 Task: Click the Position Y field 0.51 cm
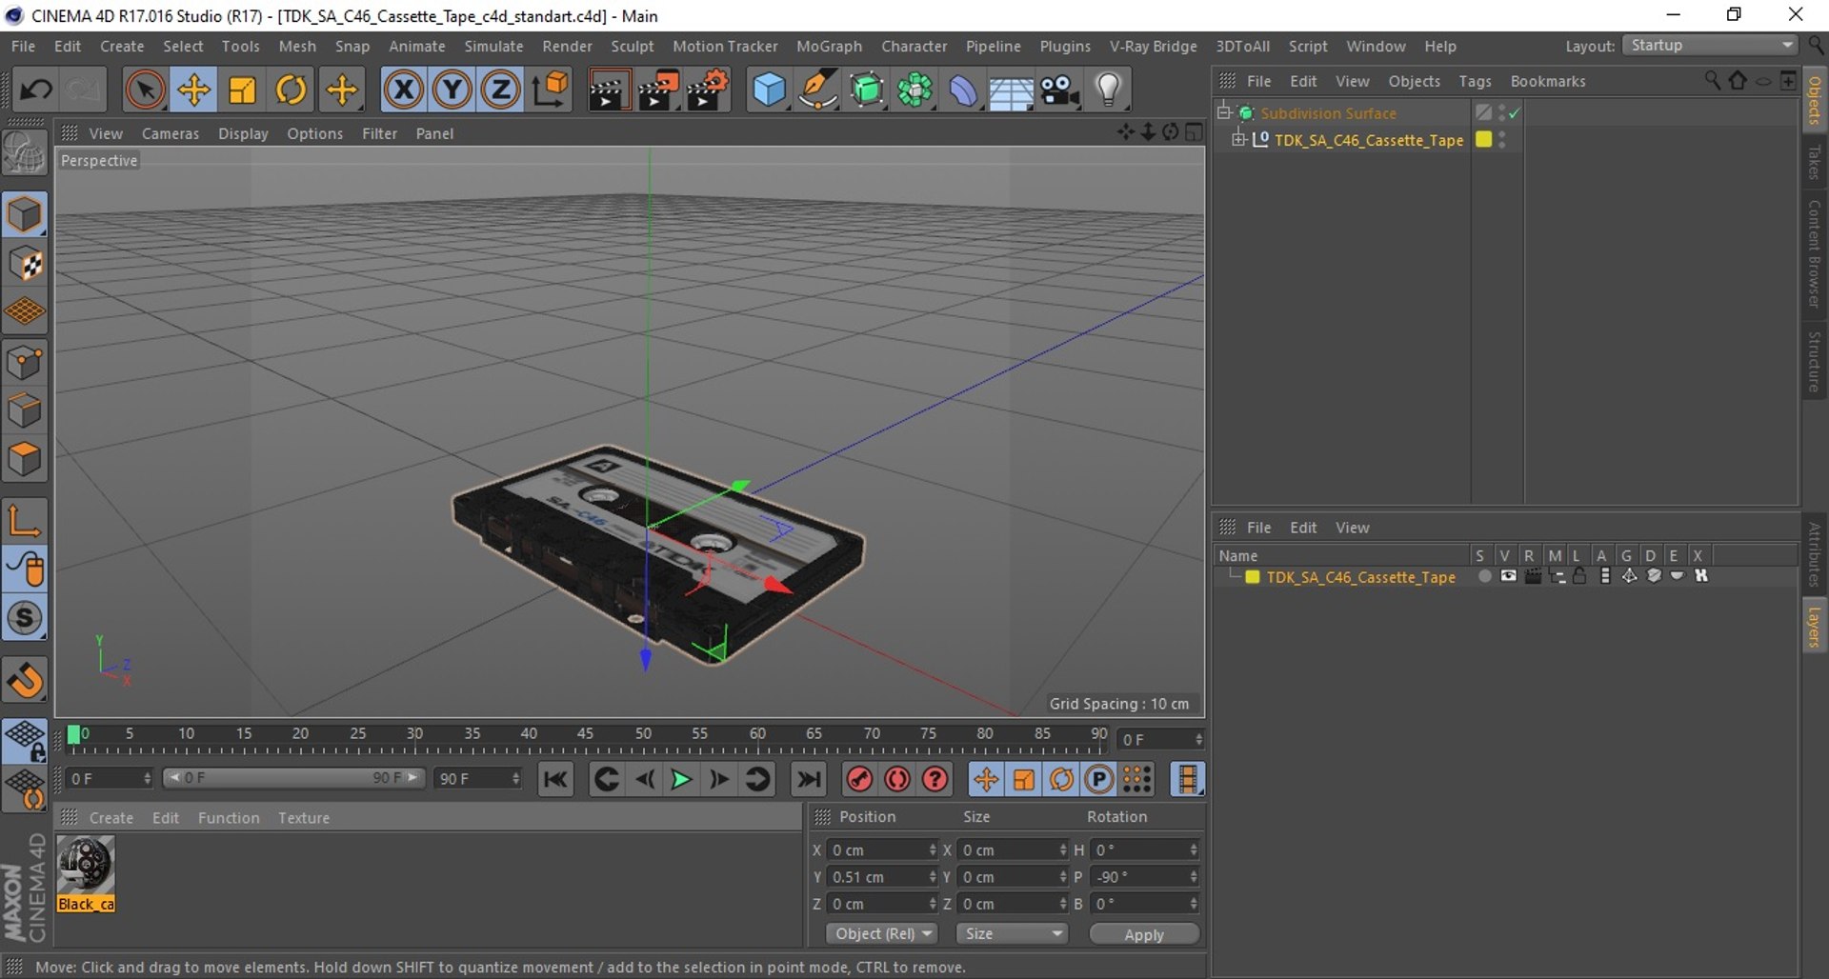[x=883, y=876]
